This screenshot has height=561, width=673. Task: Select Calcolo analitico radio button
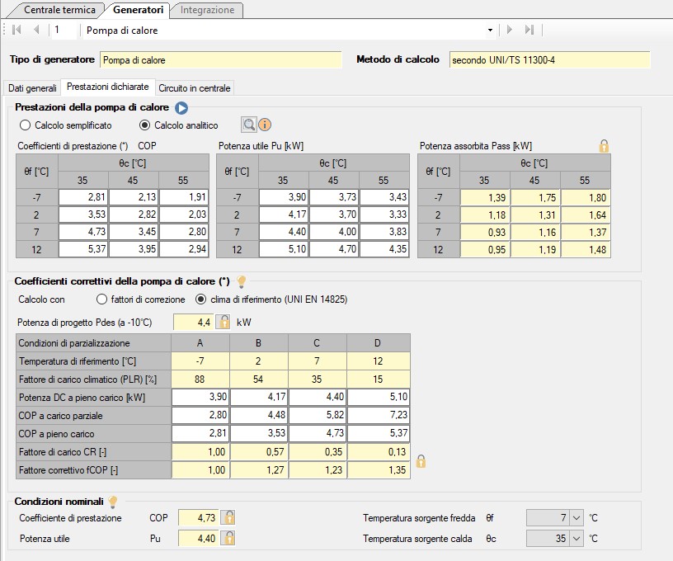click(x=145, y=125)
